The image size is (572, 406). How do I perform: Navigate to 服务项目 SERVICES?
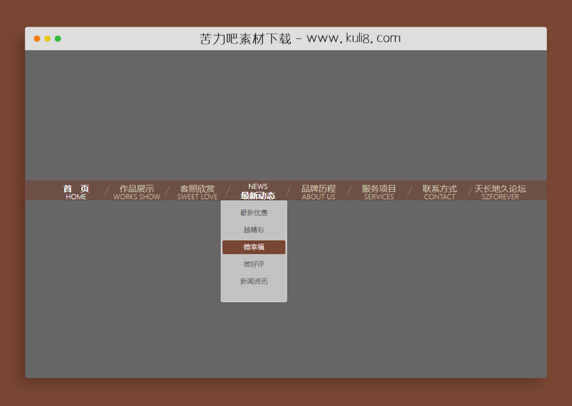click(379, 192)
